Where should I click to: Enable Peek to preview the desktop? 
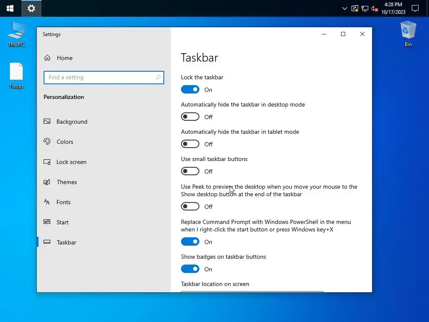click(x=190, y=206)
